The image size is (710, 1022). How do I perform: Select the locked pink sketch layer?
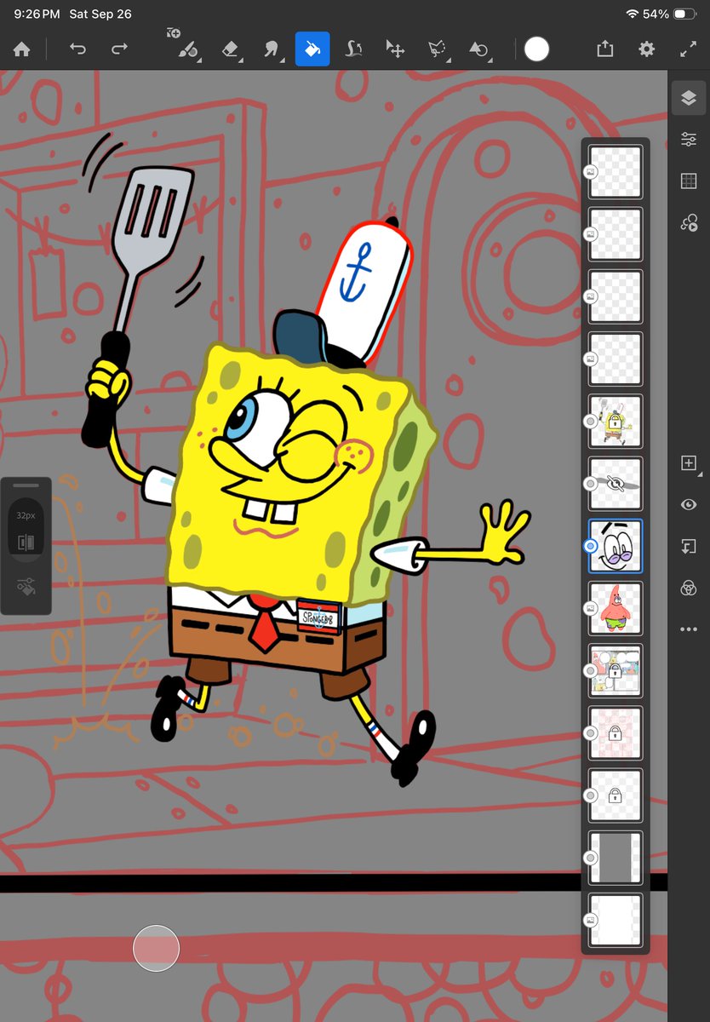(x=616, y=732)
